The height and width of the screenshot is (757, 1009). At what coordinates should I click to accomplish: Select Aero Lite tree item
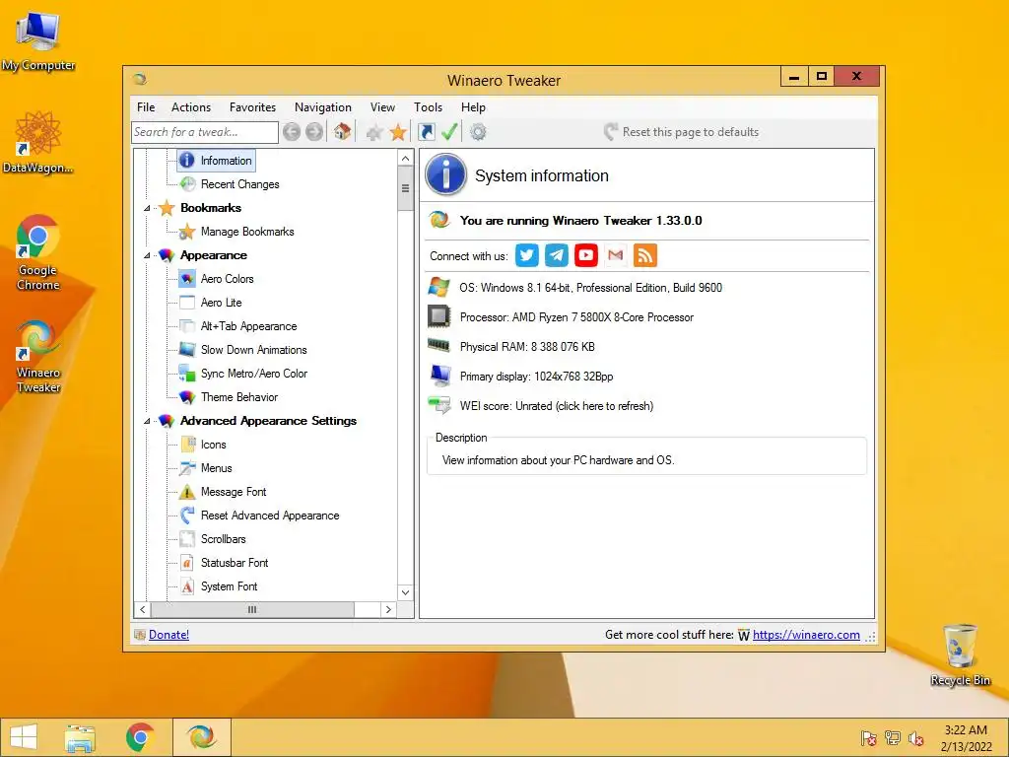click(221, 303)
